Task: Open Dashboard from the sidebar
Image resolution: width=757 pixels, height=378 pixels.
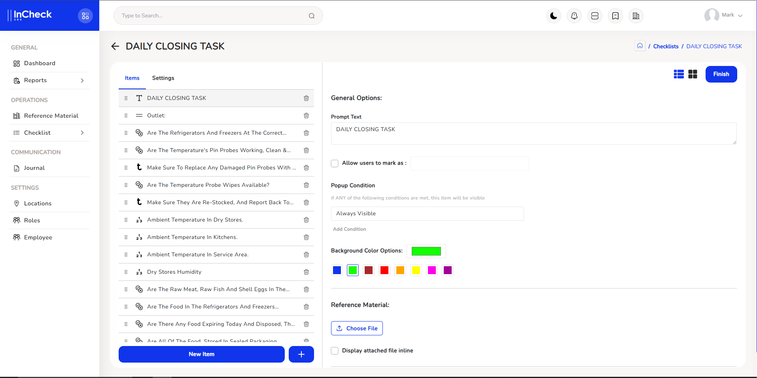Action: 40,63
